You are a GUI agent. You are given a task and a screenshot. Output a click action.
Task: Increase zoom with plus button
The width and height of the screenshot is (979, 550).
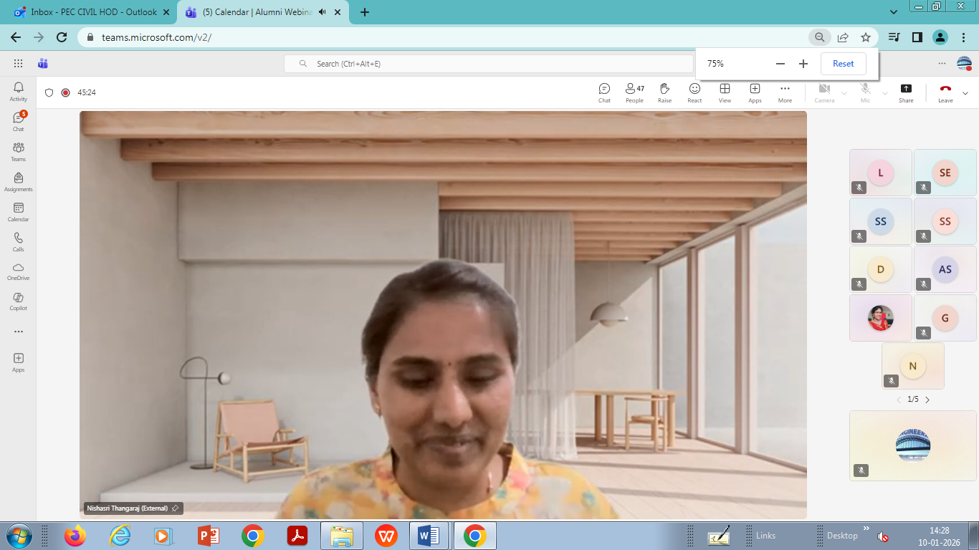pyautogui.click(x=803, y=64)
